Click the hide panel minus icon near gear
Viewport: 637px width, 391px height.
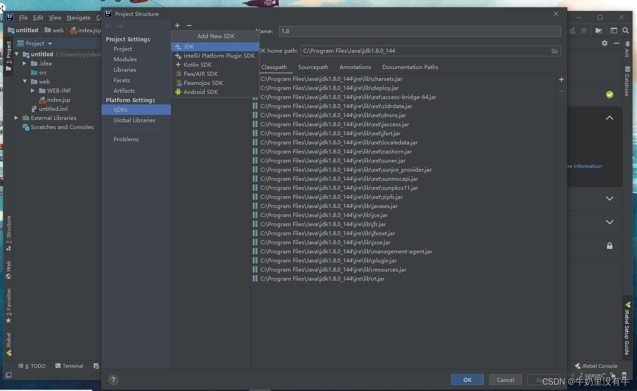617,43
